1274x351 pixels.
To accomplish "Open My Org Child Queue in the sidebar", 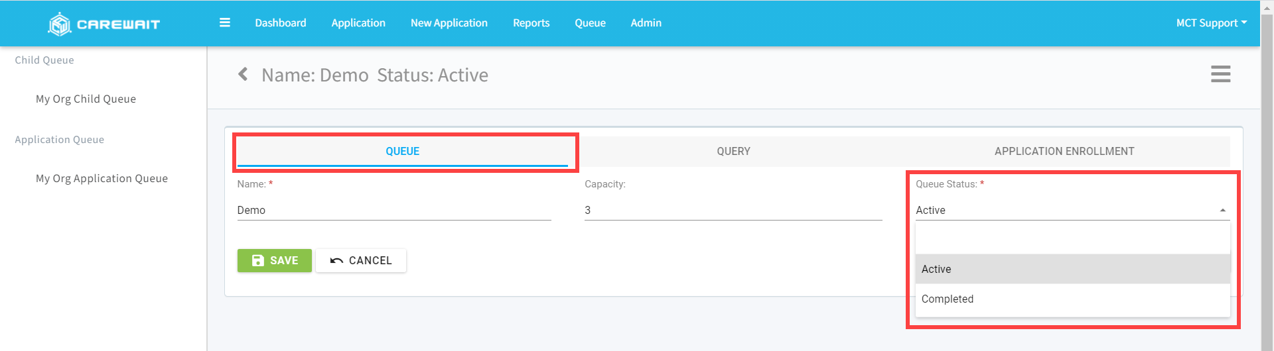I will (86, 99).
